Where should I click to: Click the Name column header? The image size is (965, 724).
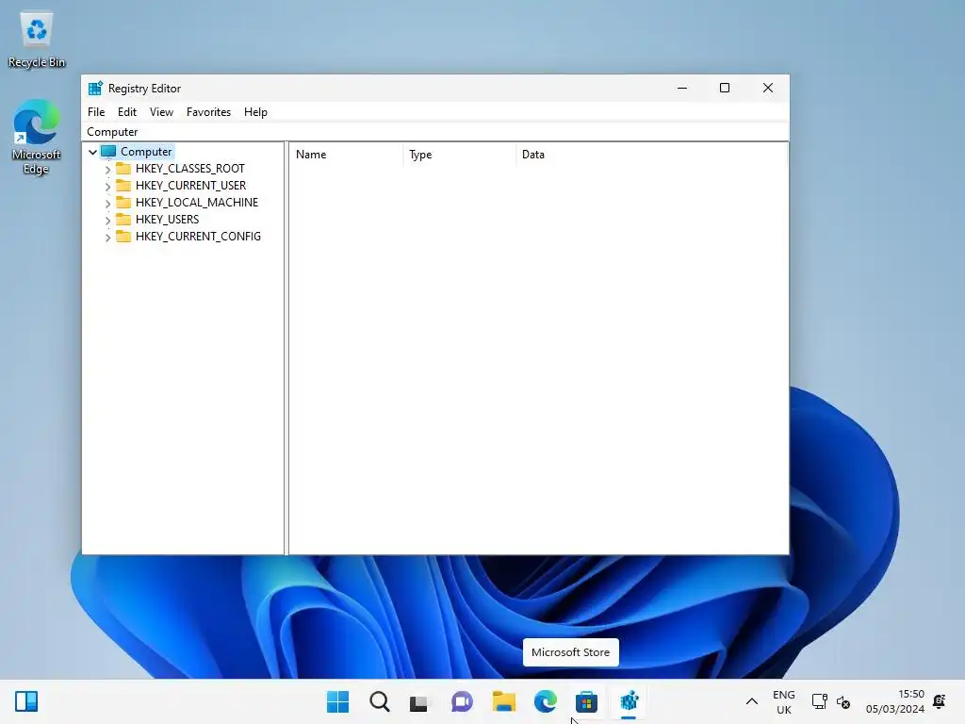(346, 155)
